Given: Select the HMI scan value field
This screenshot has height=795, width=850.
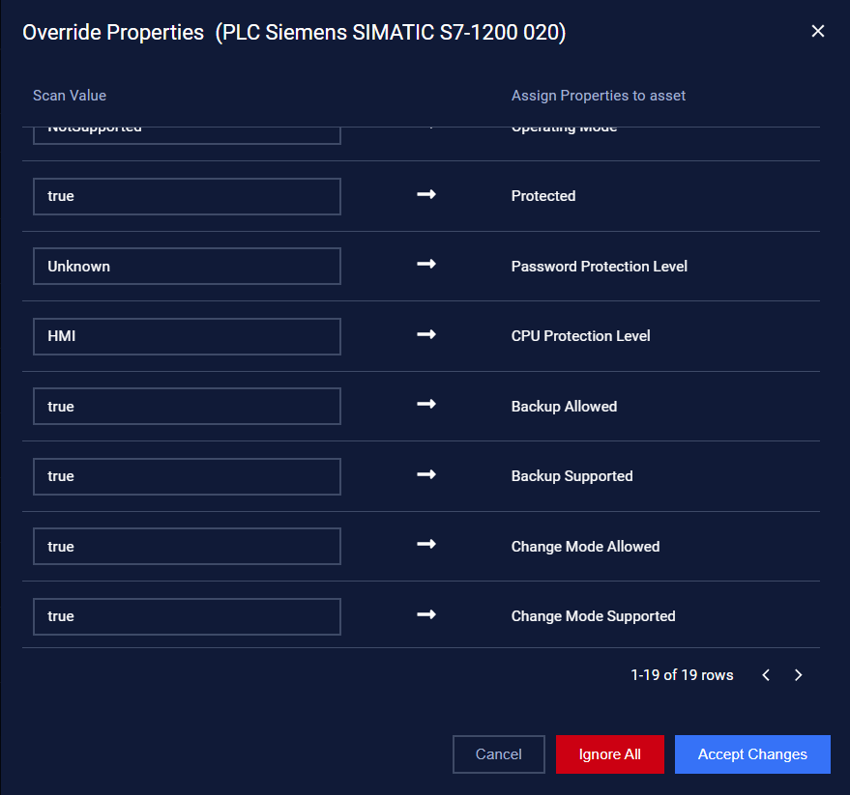Looking at the screenshot, I should point(187,337).
